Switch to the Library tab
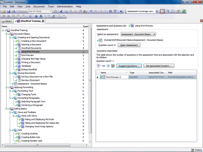 7,21
